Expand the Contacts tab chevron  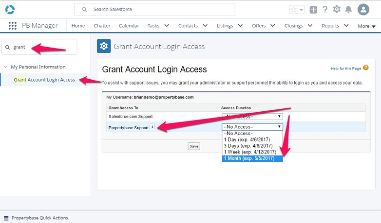205,25
